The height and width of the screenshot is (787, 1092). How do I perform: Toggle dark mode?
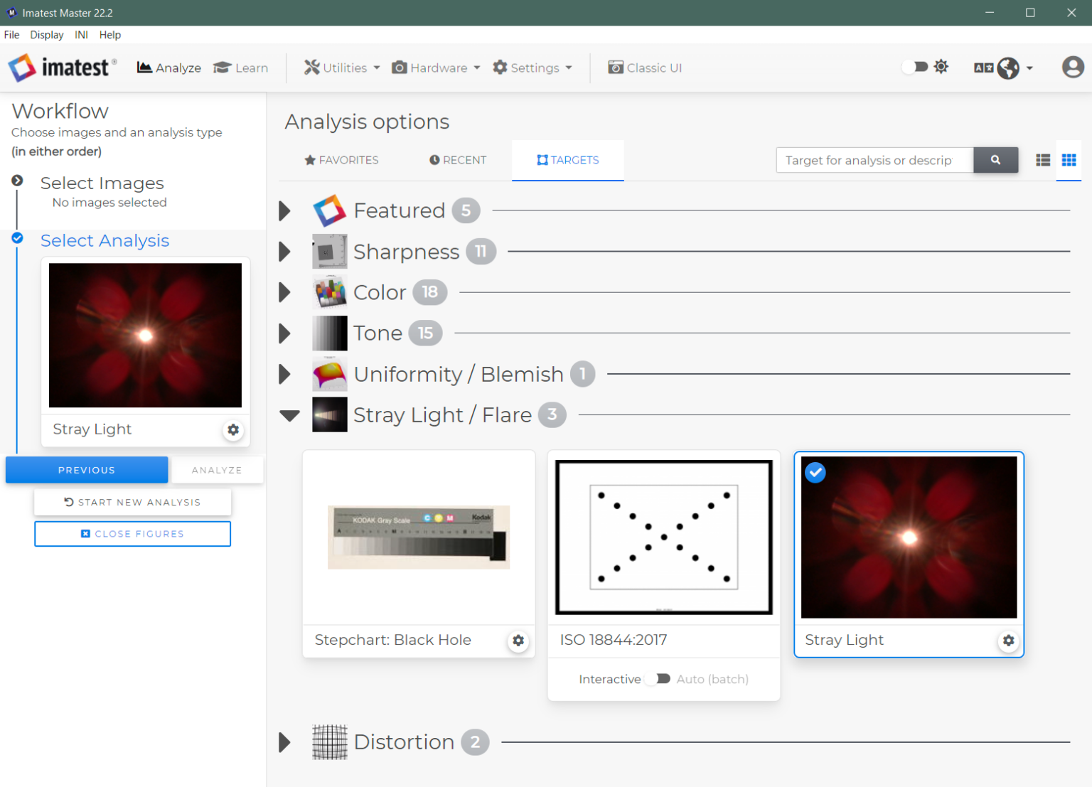915,66
